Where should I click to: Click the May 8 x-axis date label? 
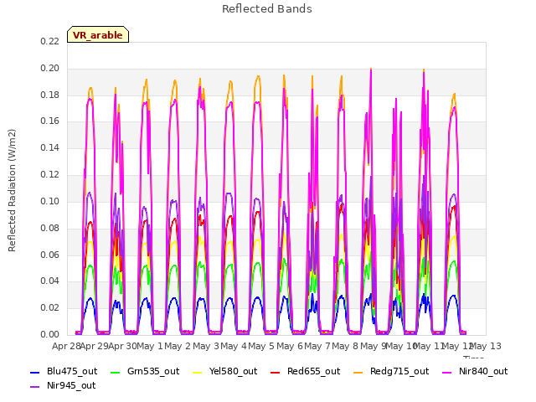point(345,346)
